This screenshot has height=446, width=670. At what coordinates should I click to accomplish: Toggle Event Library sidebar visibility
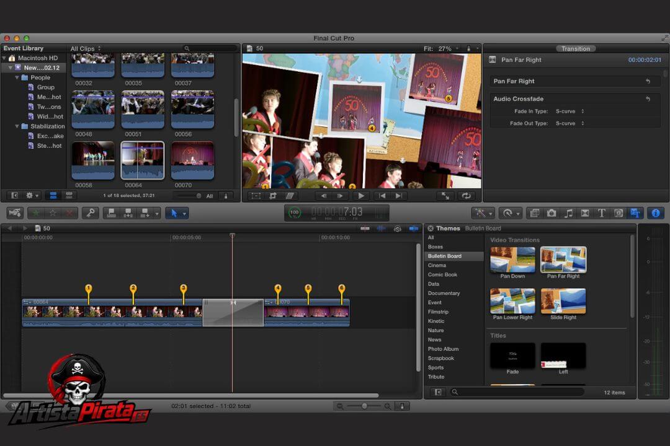[x=14, y=196]
